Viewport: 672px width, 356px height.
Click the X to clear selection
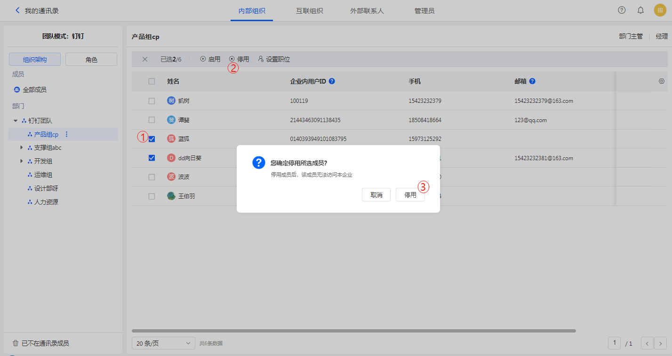tap(145, 59)
